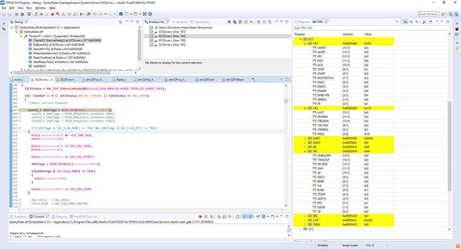461x249 pixels.
Task: Click the Back navigation arrow icon
Action: (x=101, y=14)
